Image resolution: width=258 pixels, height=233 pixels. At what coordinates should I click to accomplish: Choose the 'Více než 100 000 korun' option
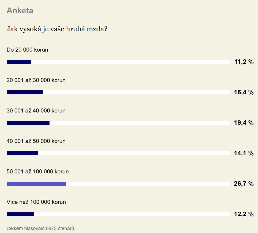point(36,202)
